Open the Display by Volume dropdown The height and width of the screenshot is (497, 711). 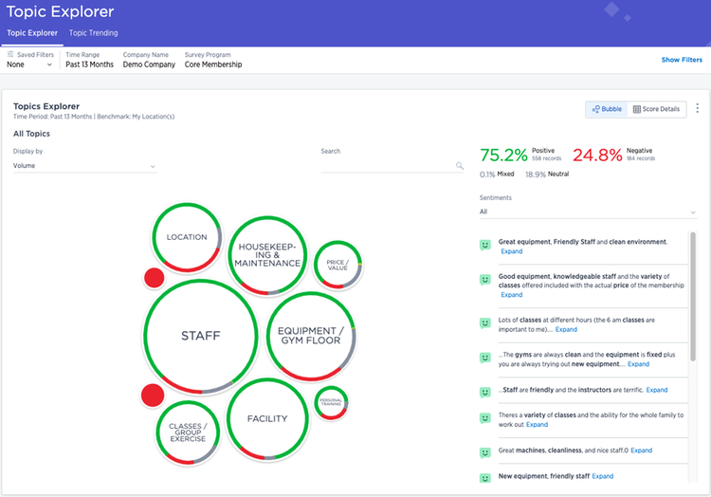(84, 166)
